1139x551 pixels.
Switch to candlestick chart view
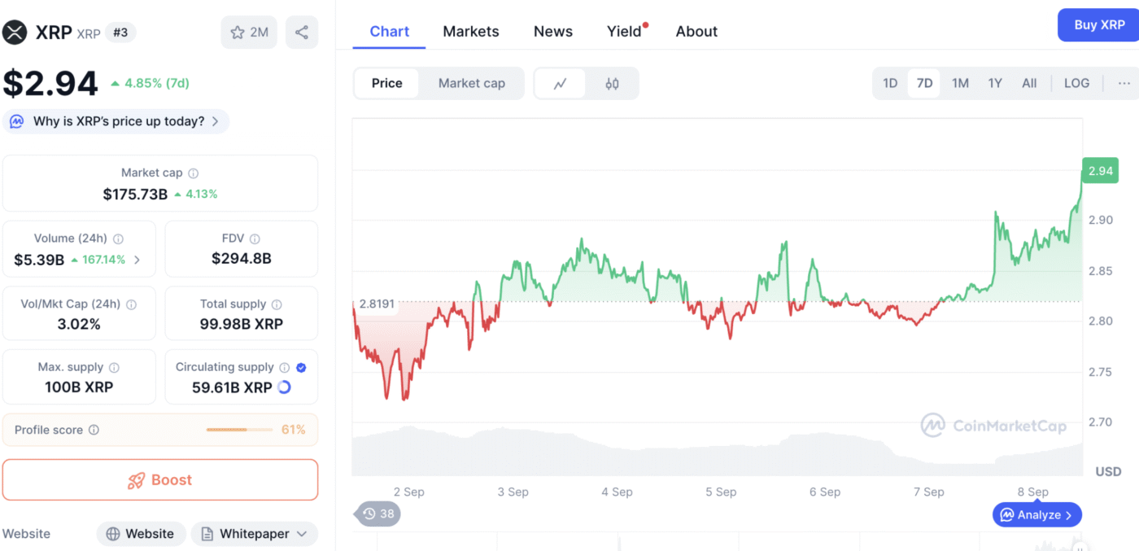point(613,83)
